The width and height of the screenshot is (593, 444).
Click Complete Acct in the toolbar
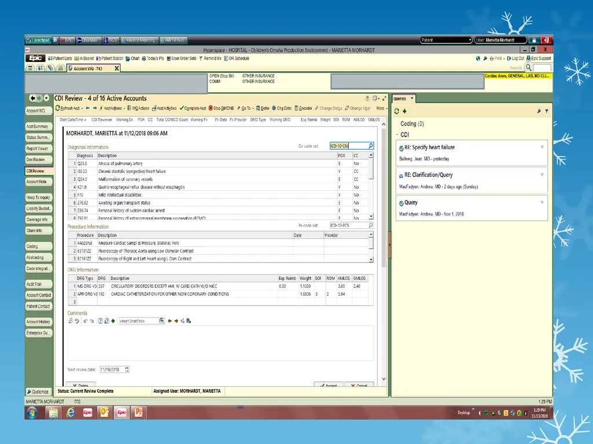click(193, 108)
